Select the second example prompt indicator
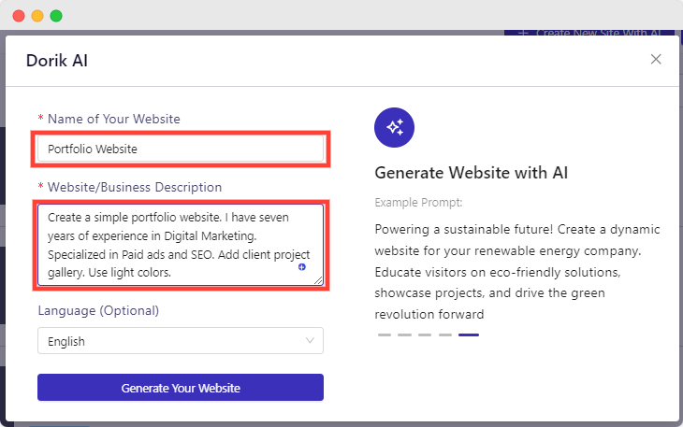 (x=405, y=334)
